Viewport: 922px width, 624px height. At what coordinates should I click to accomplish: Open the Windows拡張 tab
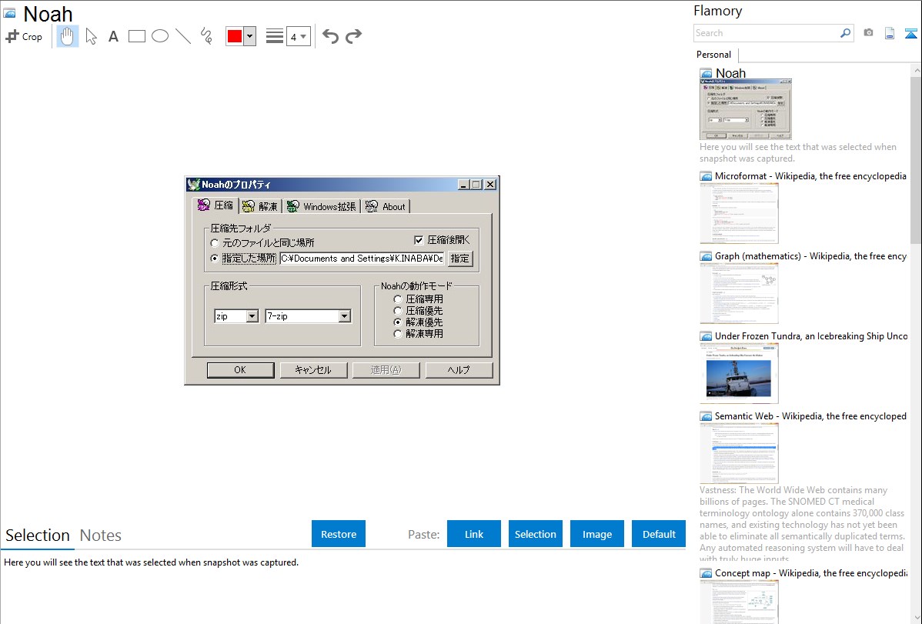(321, 206)
